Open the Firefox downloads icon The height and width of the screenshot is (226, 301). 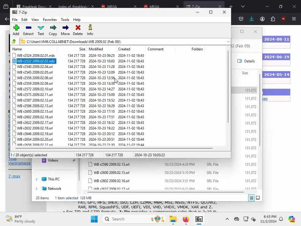(x=252, y=19)
